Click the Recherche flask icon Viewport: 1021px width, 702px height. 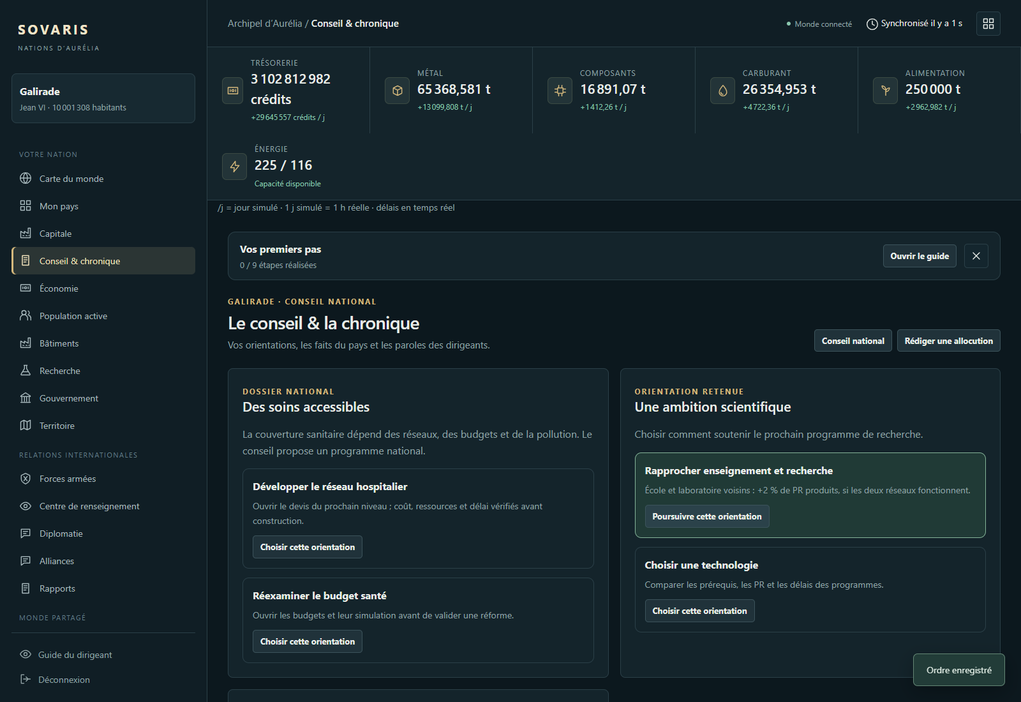pyautogui.click(x=26, y=370)
